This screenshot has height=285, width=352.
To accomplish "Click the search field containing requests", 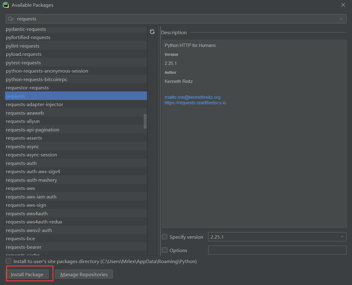I will click(x=176, y=19).
